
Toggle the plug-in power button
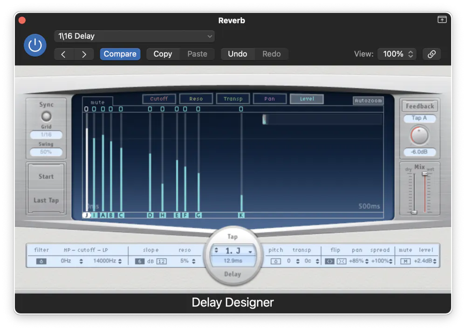coord(35,45)
